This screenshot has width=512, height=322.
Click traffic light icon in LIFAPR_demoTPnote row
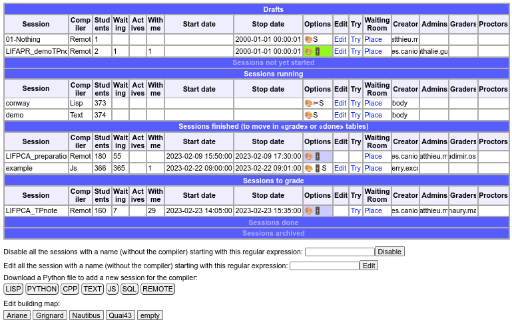317,52
